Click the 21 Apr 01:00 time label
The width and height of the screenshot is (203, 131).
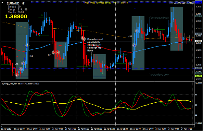[x=45, y=129]
